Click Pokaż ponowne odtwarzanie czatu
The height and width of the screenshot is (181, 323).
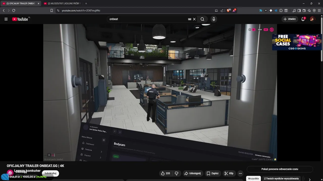click(x=280, y=169)
